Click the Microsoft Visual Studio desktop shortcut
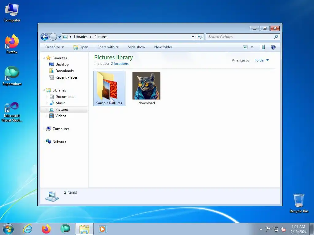Viewport: 314px width, 235px height. [x=12, y=112]
